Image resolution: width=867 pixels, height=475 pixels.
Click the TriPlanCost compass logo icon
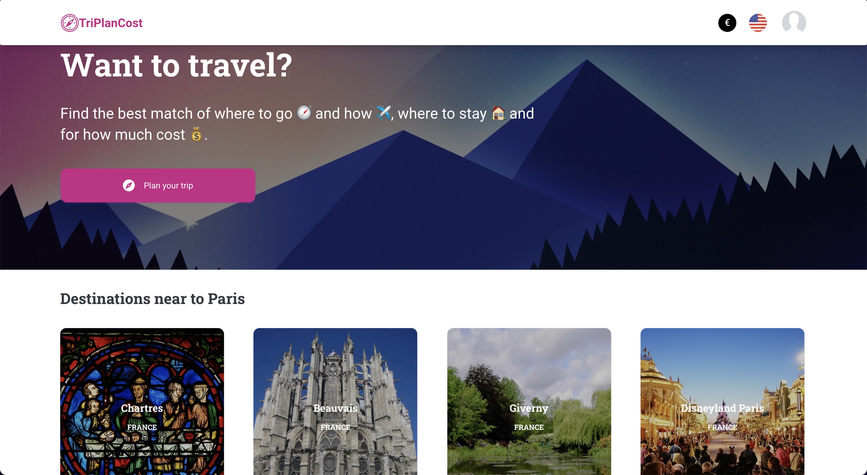coord(69,23)
